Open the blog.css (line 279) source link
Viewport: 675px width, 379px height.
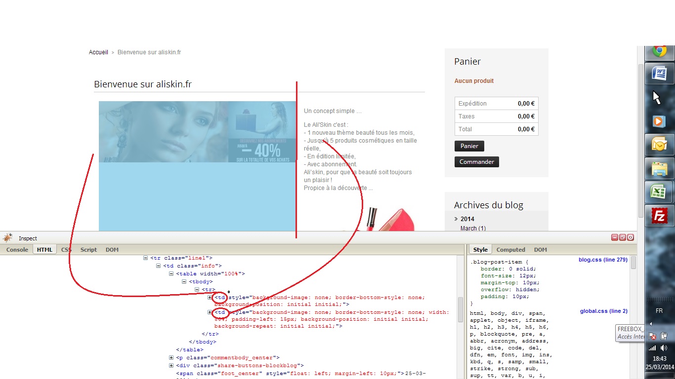(x=603, y=260)
